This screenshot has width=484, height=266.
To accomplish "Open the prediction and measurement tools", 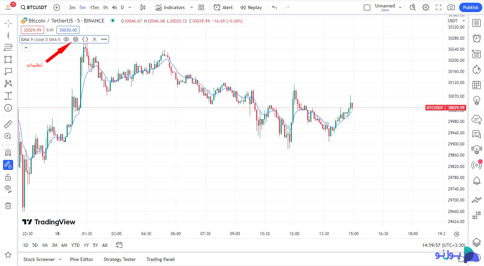I will pos(8,96).
